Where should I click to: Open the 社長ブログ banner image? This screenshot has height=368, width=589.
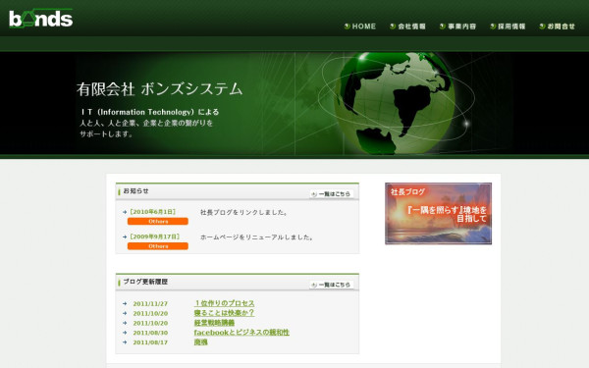(439, 213)
